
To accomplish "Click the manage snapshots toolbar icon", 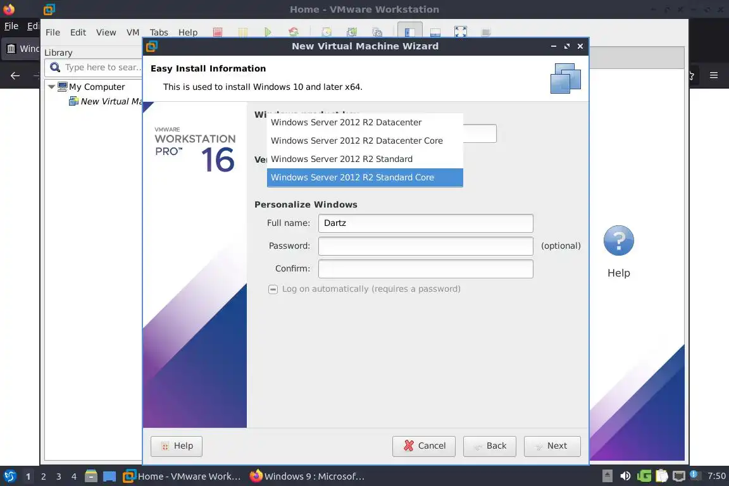I will pos(377,32).
